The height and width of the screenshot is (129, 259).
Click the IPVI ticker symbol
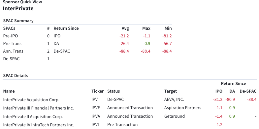[x=95, y=124]
